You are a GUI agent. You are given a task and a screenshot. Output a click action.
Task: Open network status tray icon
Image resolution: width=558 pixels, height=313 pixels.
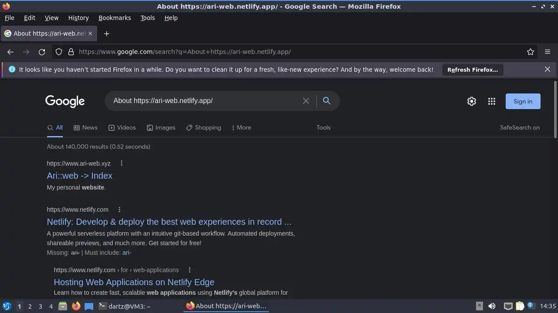508,306
